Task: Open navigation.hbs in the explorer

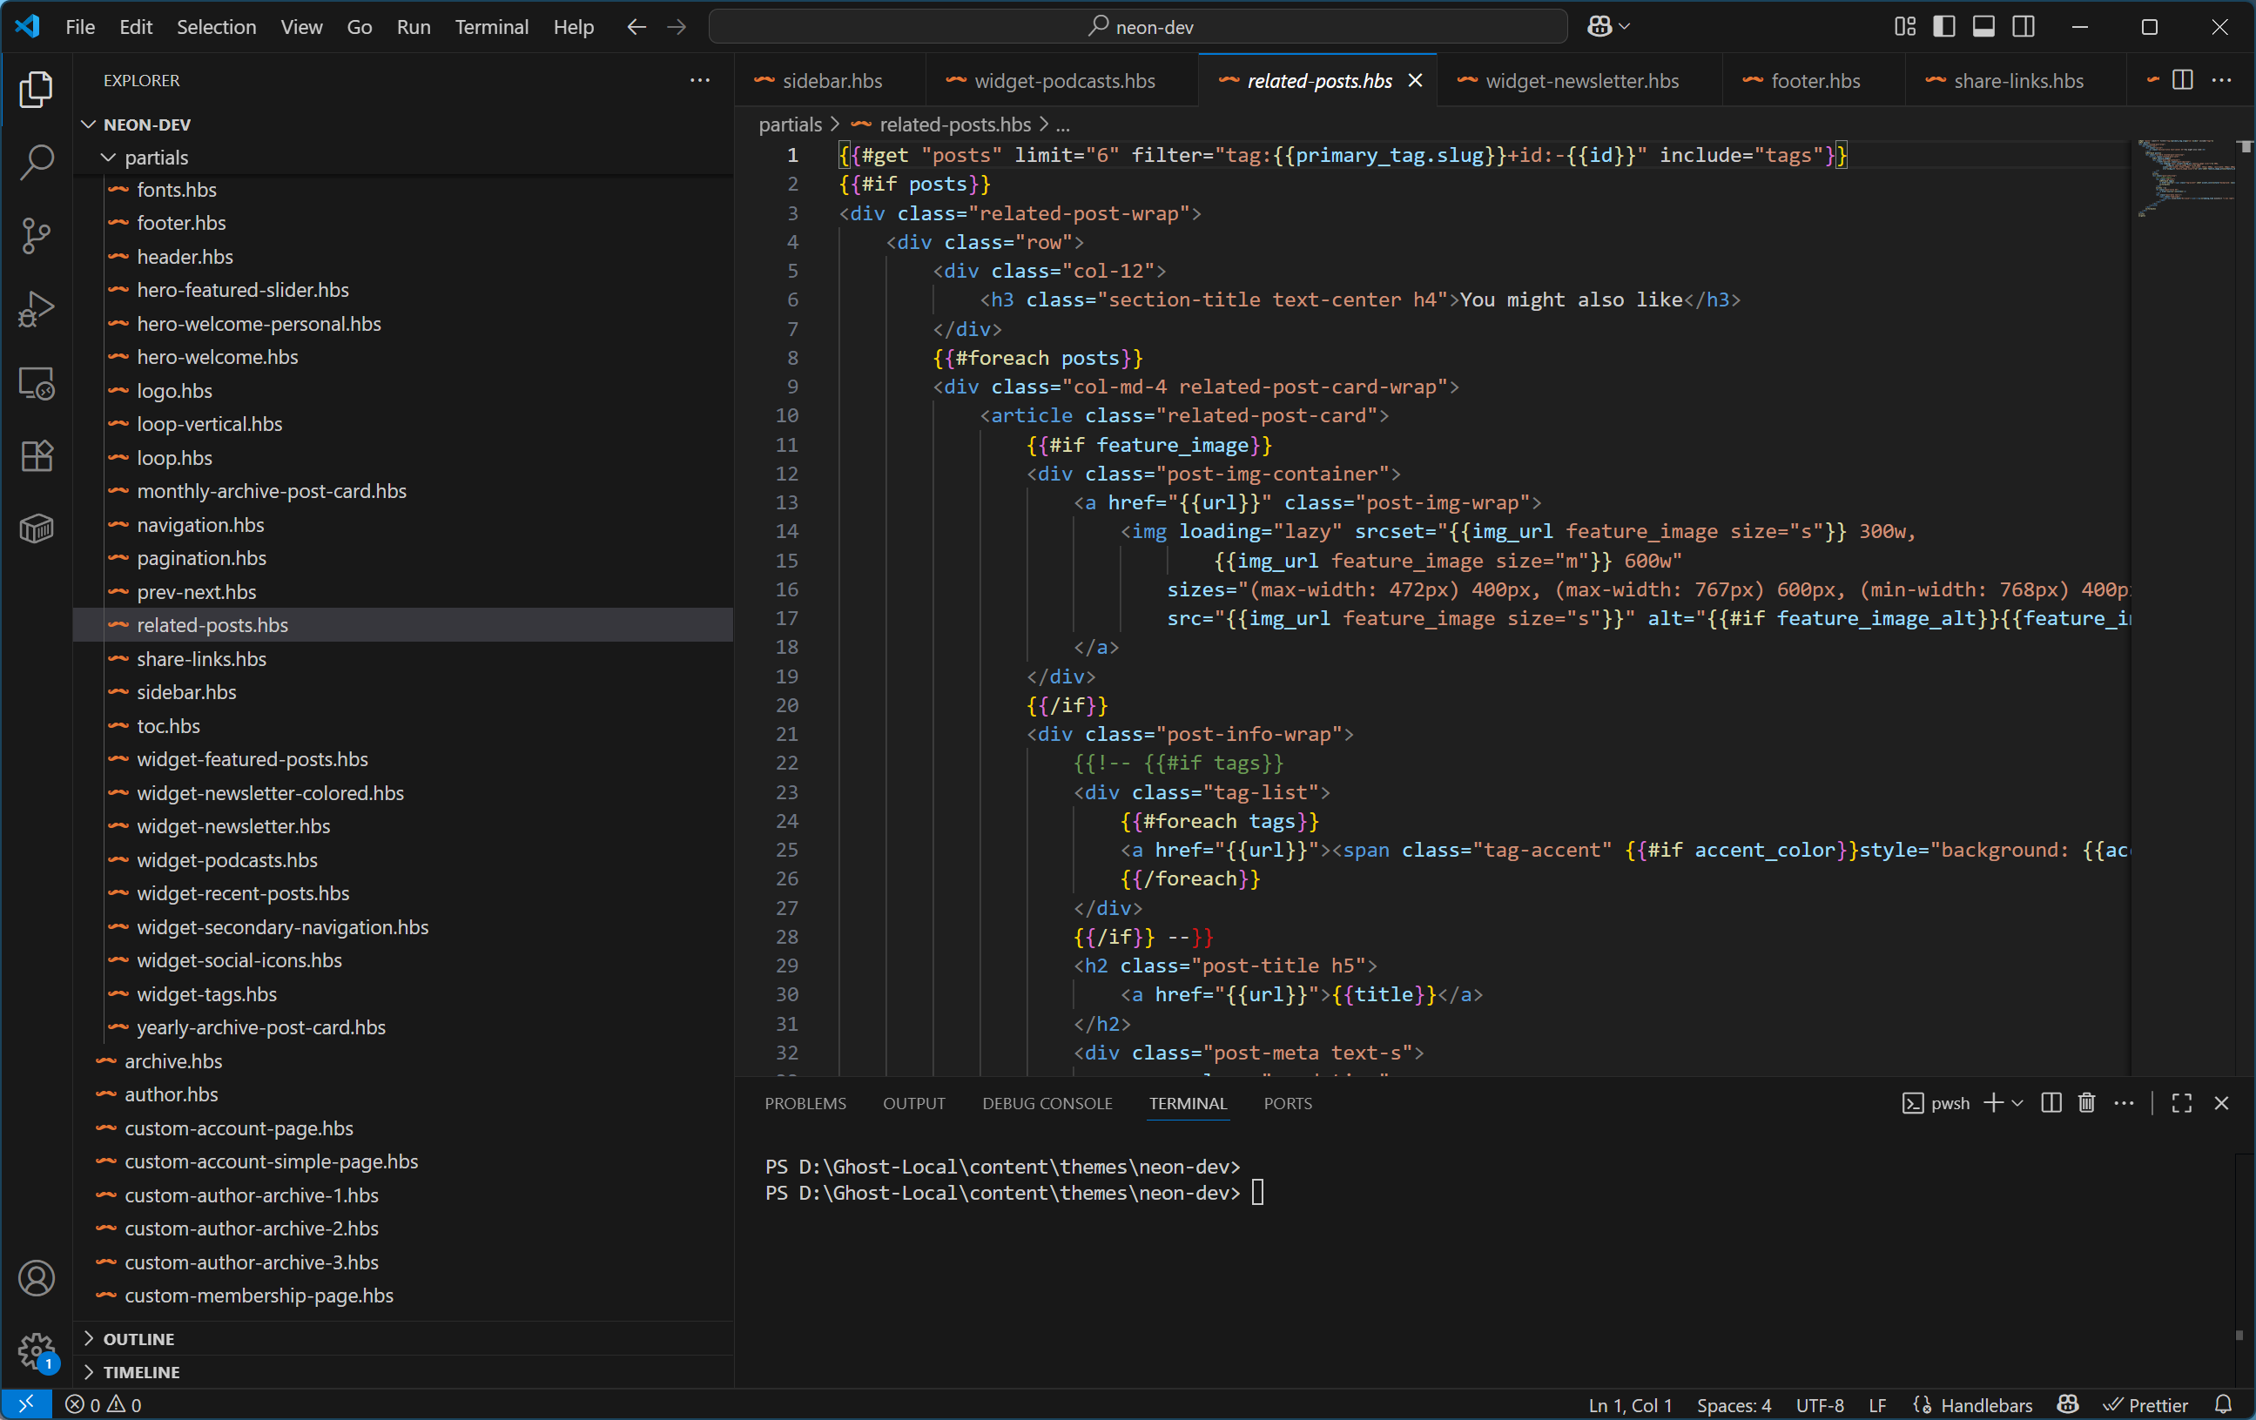Action: coord(403,524)
